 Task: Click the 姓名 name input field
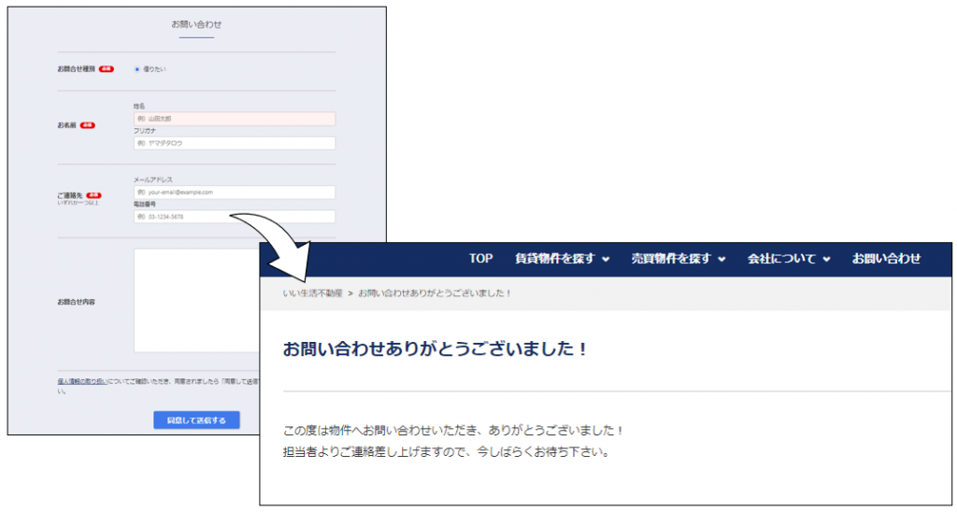234,119
